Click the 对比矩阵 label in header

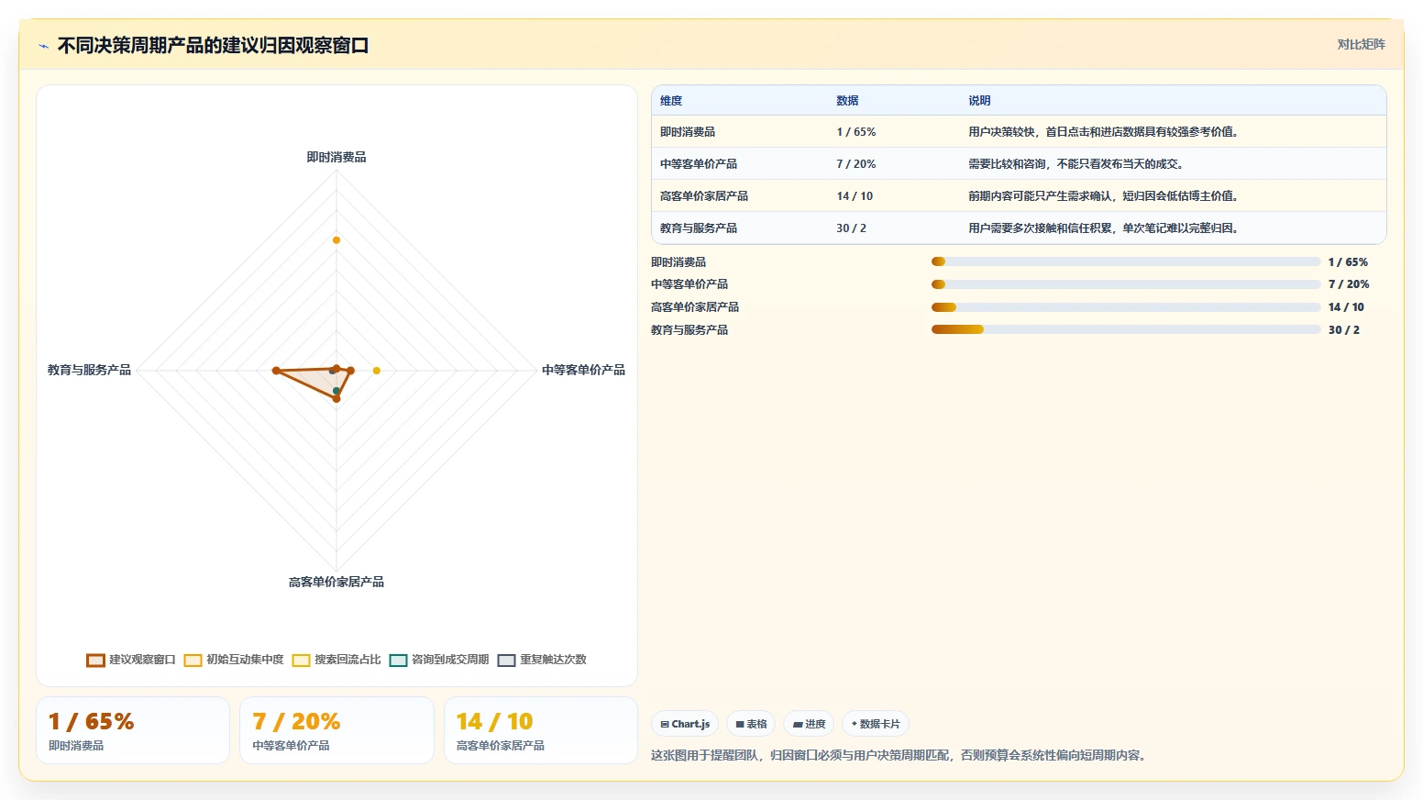[1361, 44]
